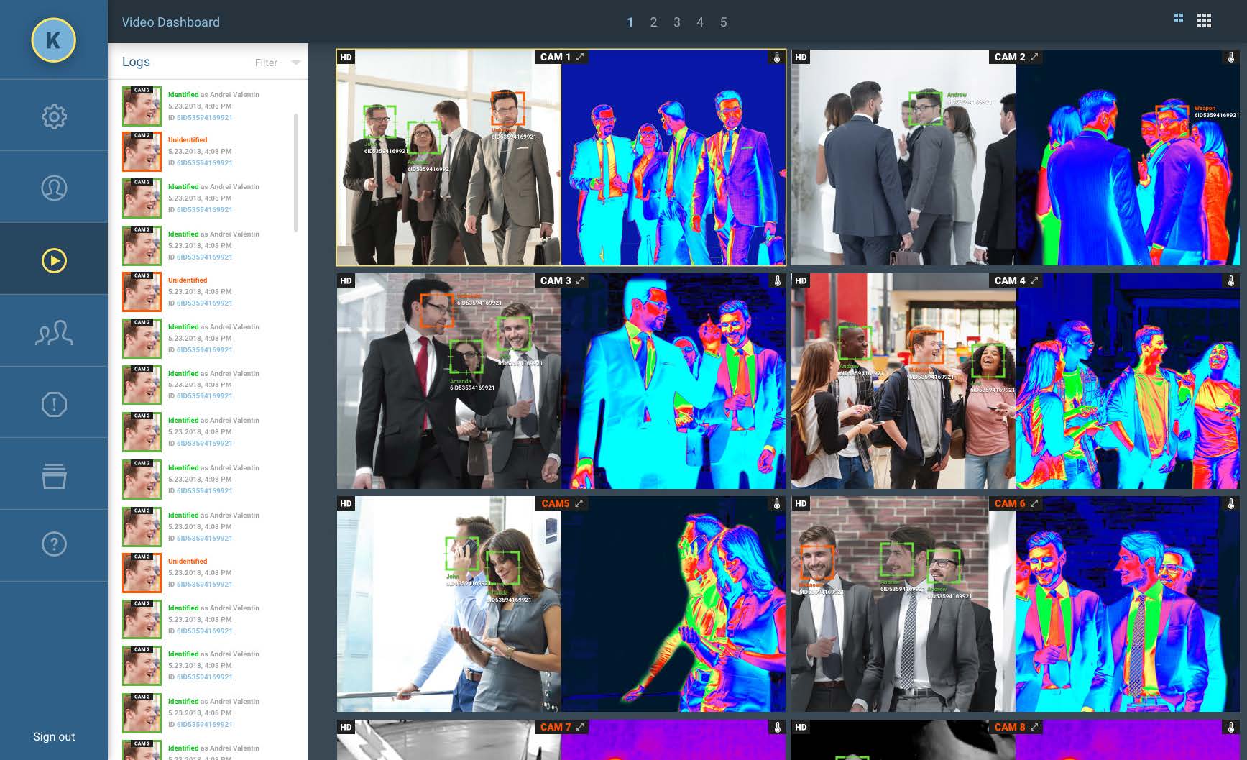The width and height of the screenshot is (1247, 760).
Task: Go to dashboard page 1
Action: [630, 22]
